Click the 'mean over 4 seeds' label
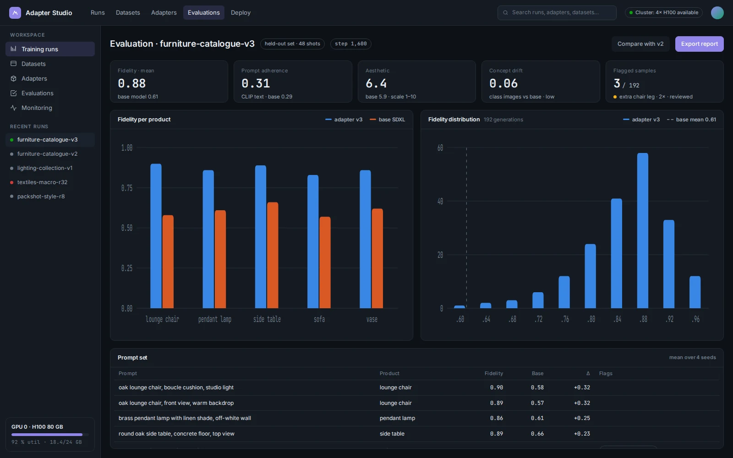Screen dimensions: 733x458 (x=692, y=358)
